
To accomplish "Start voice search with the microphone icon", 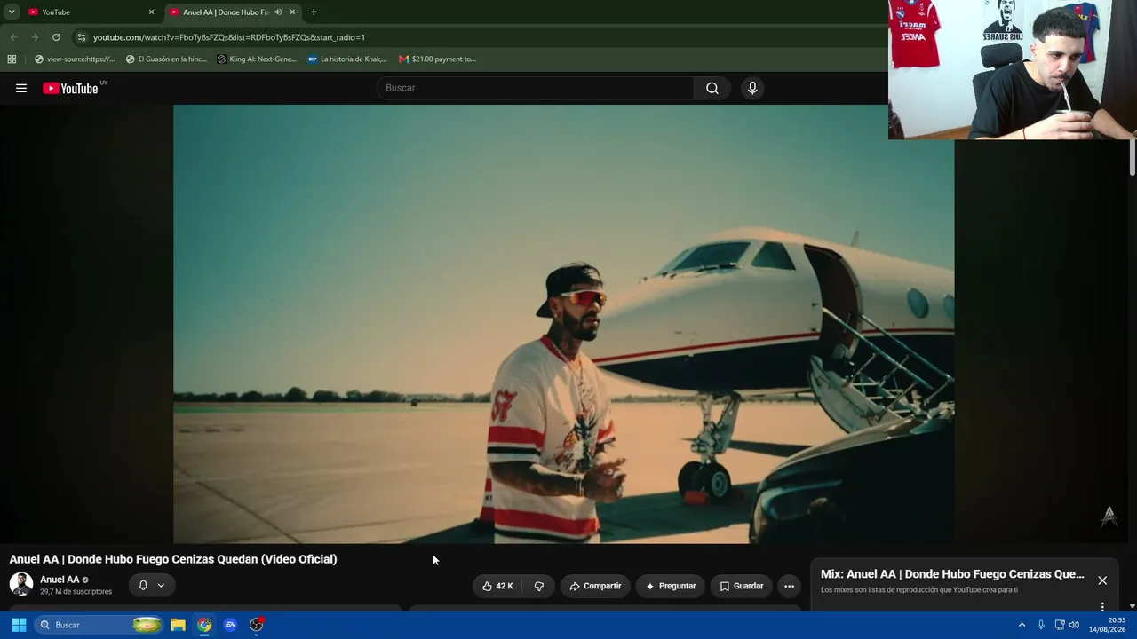I will click(752, 88).
